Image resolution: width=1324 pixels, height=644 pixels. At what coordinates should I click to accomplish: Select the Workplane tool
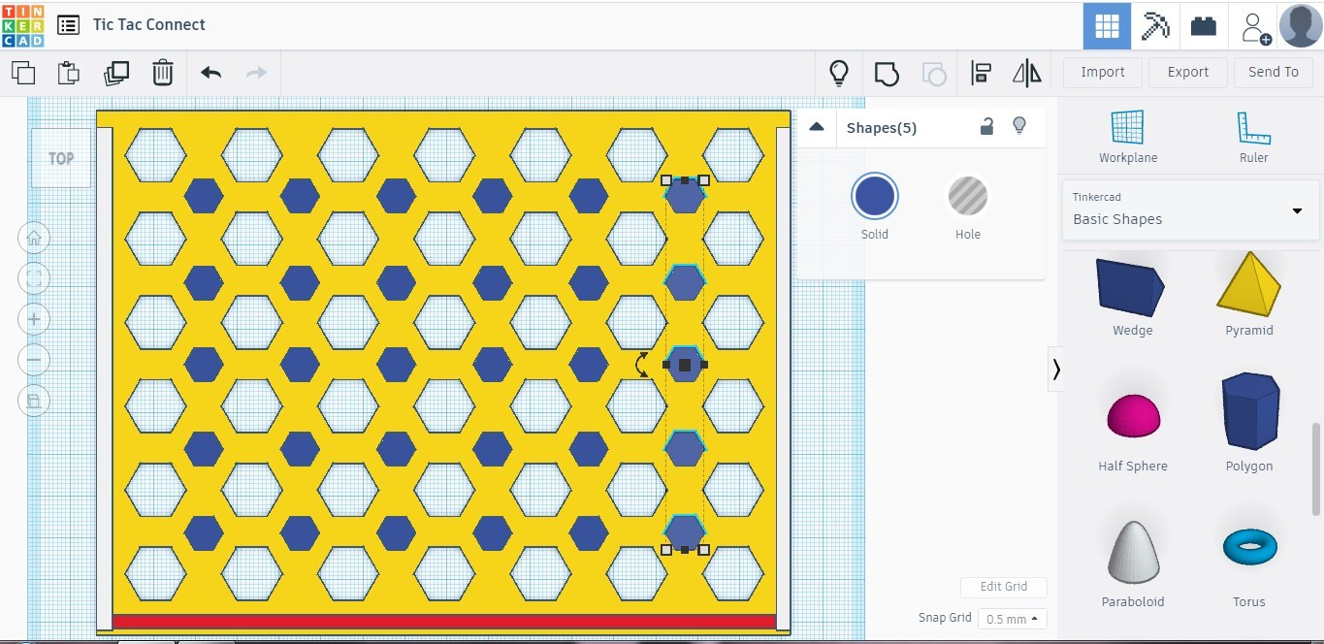click(x=1128, y=137)
